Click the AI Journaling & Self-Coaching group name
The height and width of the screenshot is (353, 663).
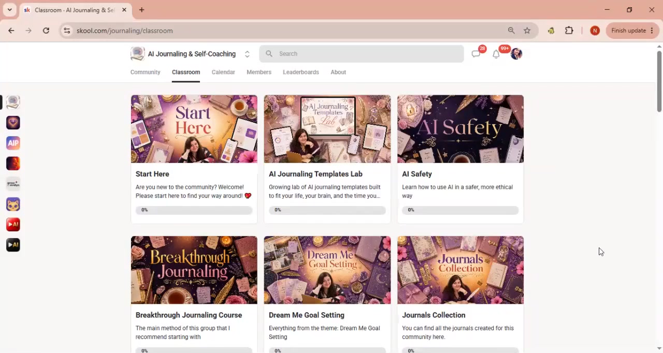pos(192,54)
